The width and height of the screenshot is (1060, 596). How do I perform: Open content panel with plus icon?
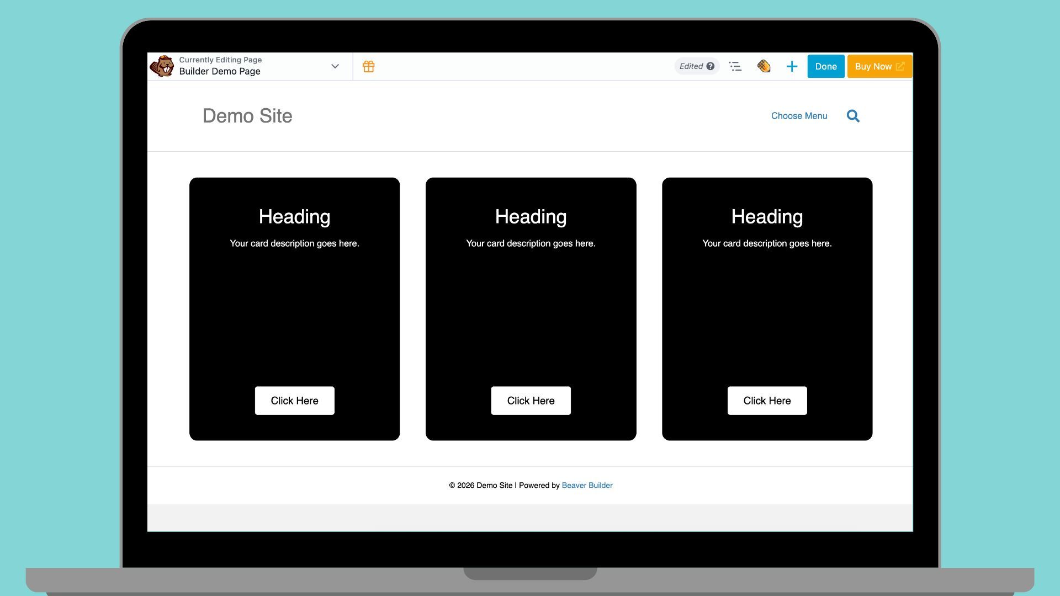pyautogui.click(x=792, y=67)
